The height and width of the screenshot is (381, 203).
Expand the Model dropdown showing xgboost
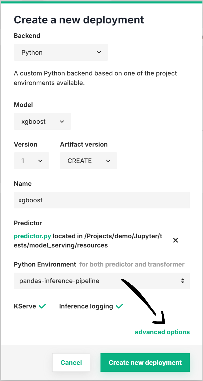42,122
